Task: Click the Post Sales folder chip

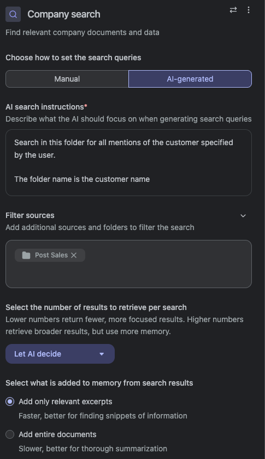Action: coord(50,255)
